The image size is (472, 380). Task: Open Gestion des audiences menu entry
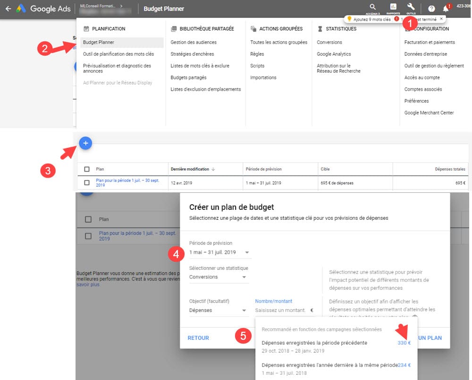(193, 42)
